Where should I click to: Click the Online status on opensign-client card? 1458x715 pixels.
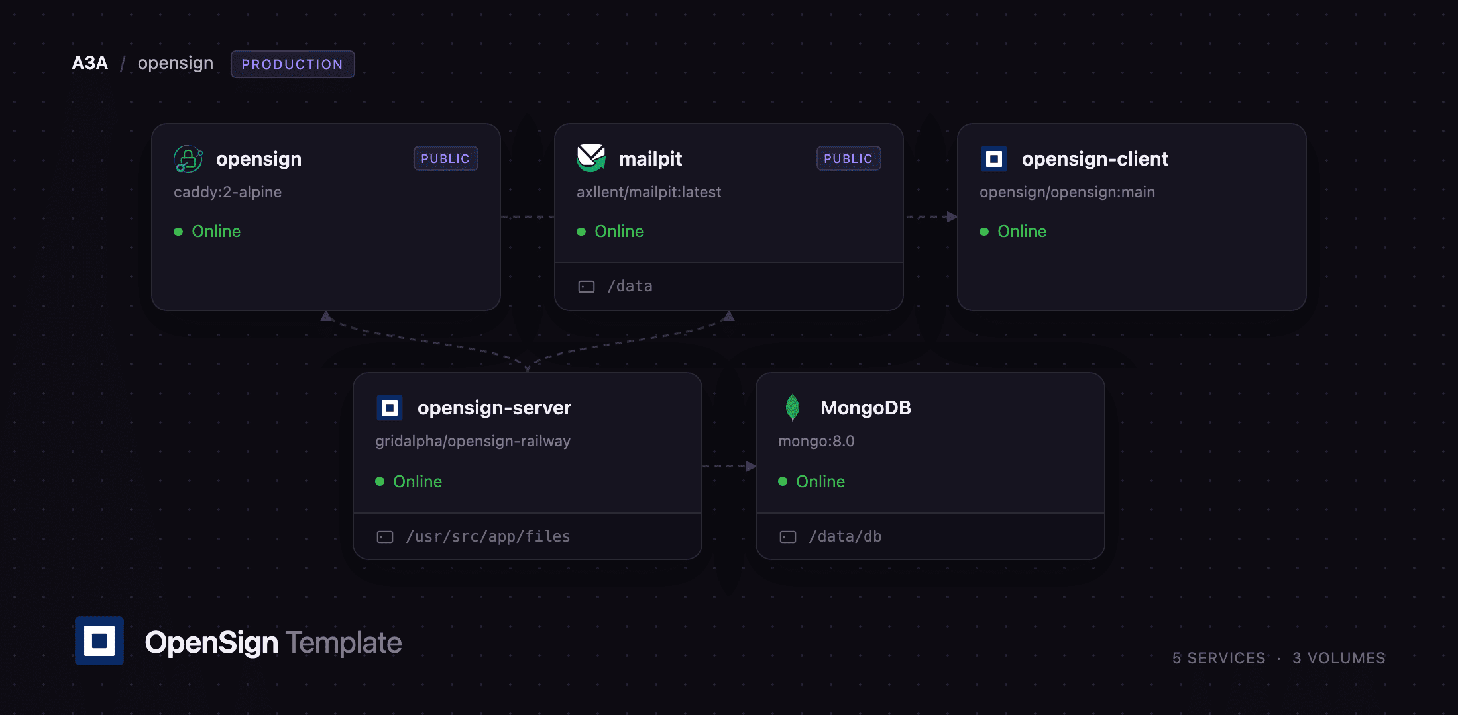[x=1022, y=231]
